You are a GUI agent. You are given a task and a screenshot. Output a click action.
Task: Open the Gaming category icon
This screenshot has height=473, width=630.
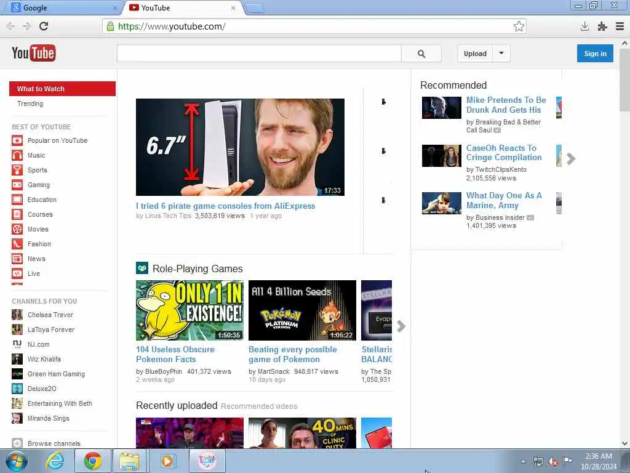point(17,185)
